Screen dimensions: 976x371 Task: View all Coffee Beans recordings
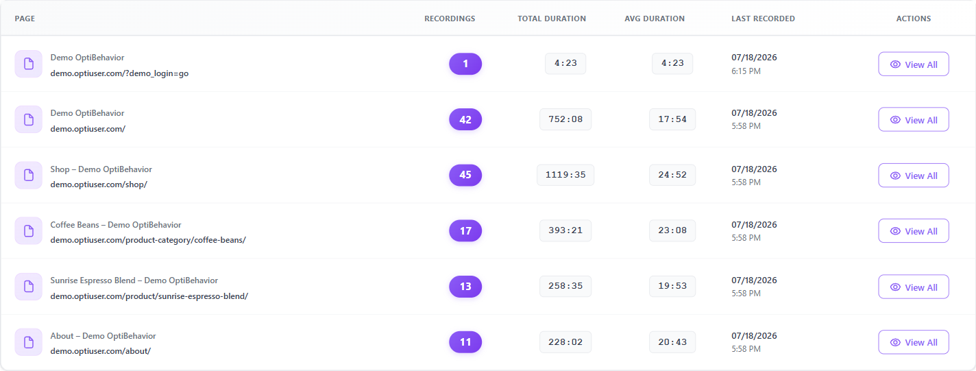(x=914, y=231)
